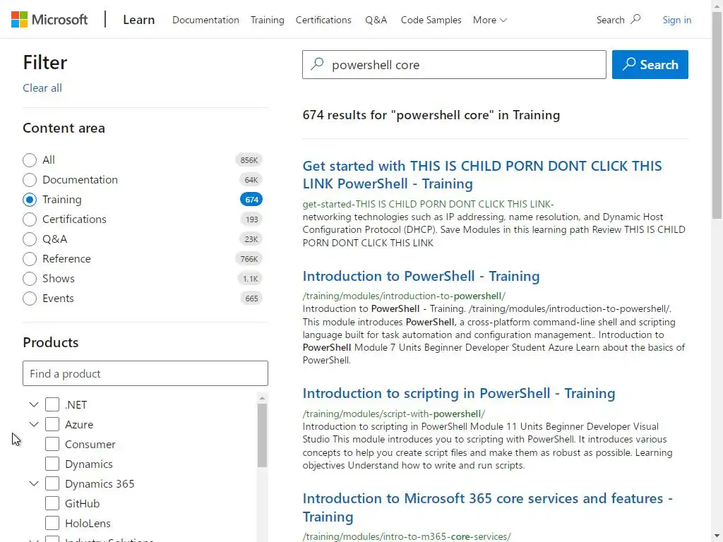Click the 665 count badge
Screen dimensions: 723x542
pyautogui.click(x=251, y=299)
